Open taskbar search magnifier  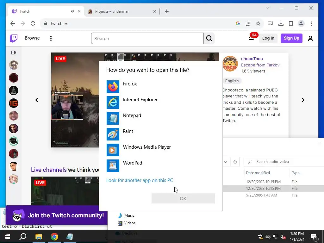point(23,237)
